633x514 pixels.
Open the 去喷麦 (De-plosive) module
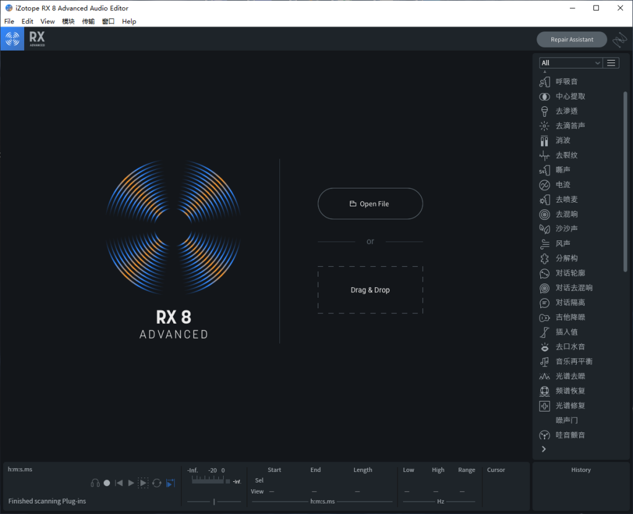[x=559, y=200]
